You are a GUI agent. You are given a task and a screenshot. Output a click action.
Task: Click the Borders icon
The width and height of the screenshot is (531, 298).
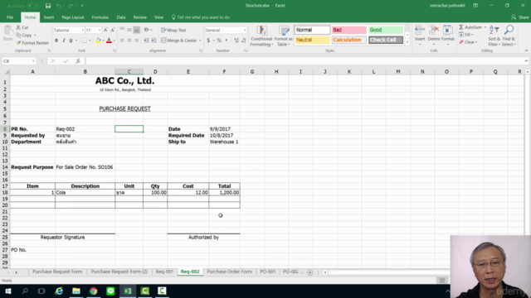click(85, 41)
